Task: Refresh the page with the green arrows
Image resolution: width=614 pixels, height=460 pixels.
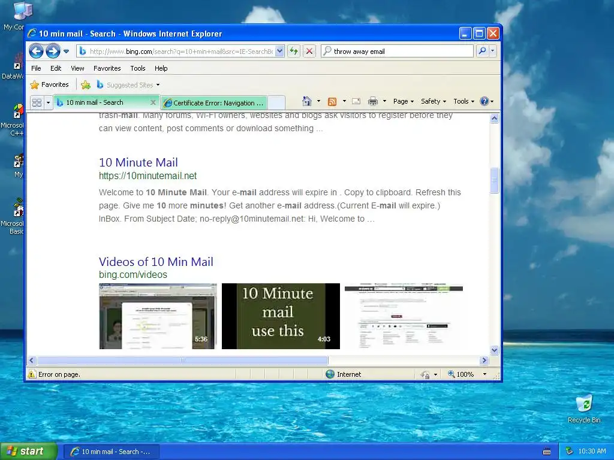Action: point(294,52)
